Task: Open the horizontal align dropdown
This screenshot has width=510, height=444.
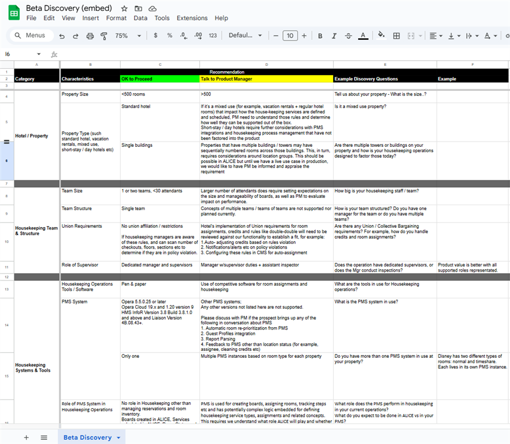Action: (x=436, y=36)
